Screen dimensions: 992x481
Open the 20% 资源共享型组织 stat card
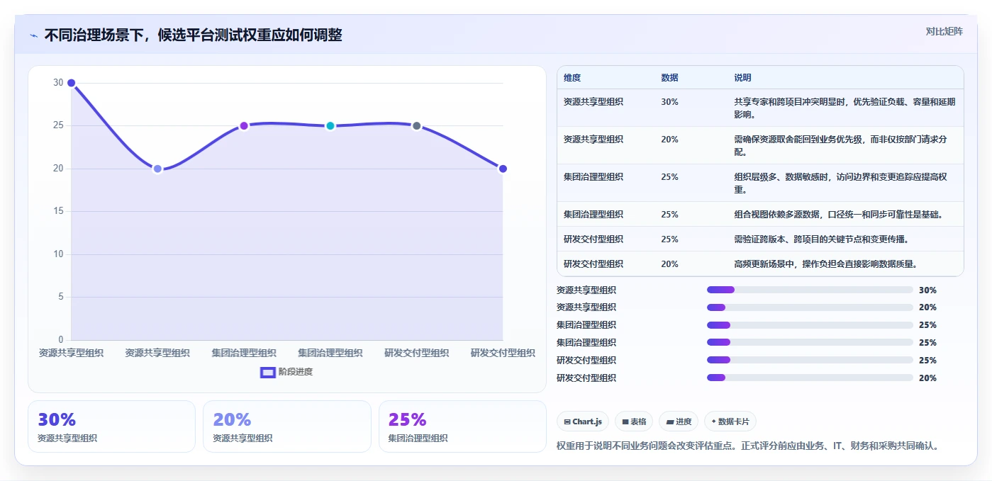287,426
